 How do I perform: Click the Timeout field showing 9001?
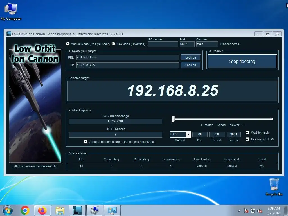pyautogui.click(x=234, y=134)
